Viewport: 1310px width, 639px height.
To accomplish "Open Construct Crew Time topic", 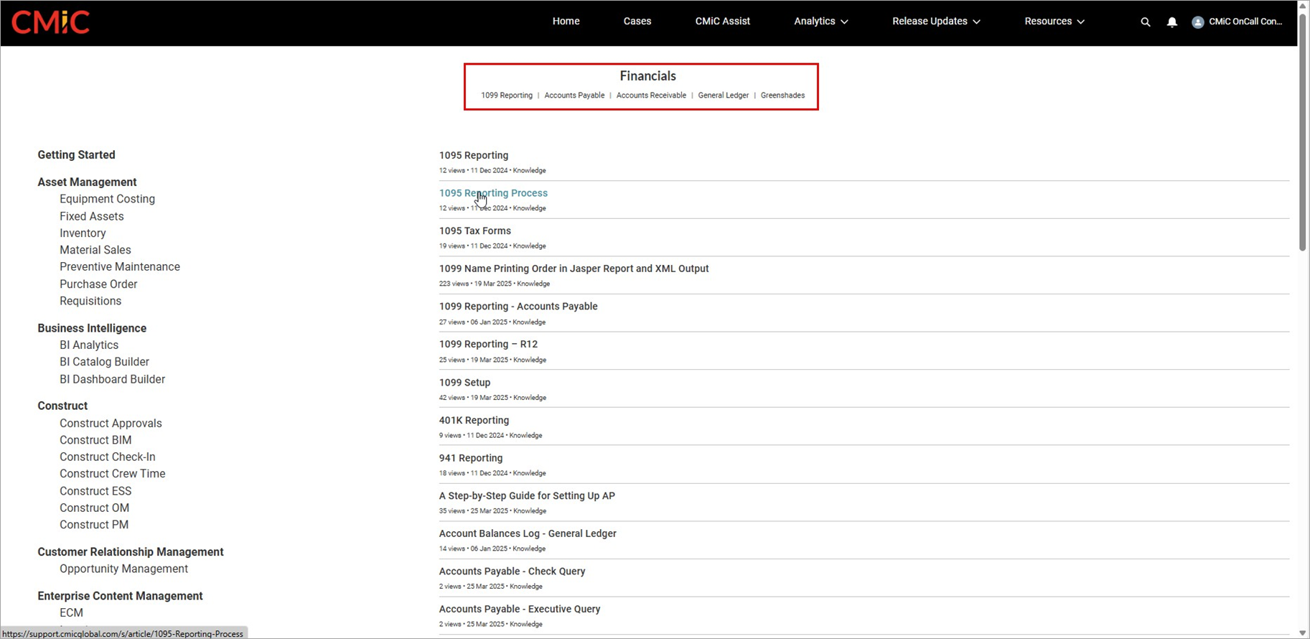I will click(x=112, y=474).
